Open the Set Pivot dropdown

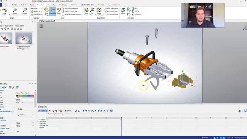pyautogui.click(x=92, y=12)
